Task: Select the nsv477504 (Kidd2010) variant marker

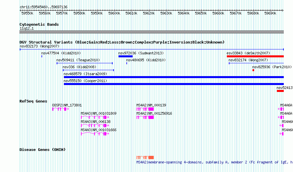Action: [x=42, y=56]
